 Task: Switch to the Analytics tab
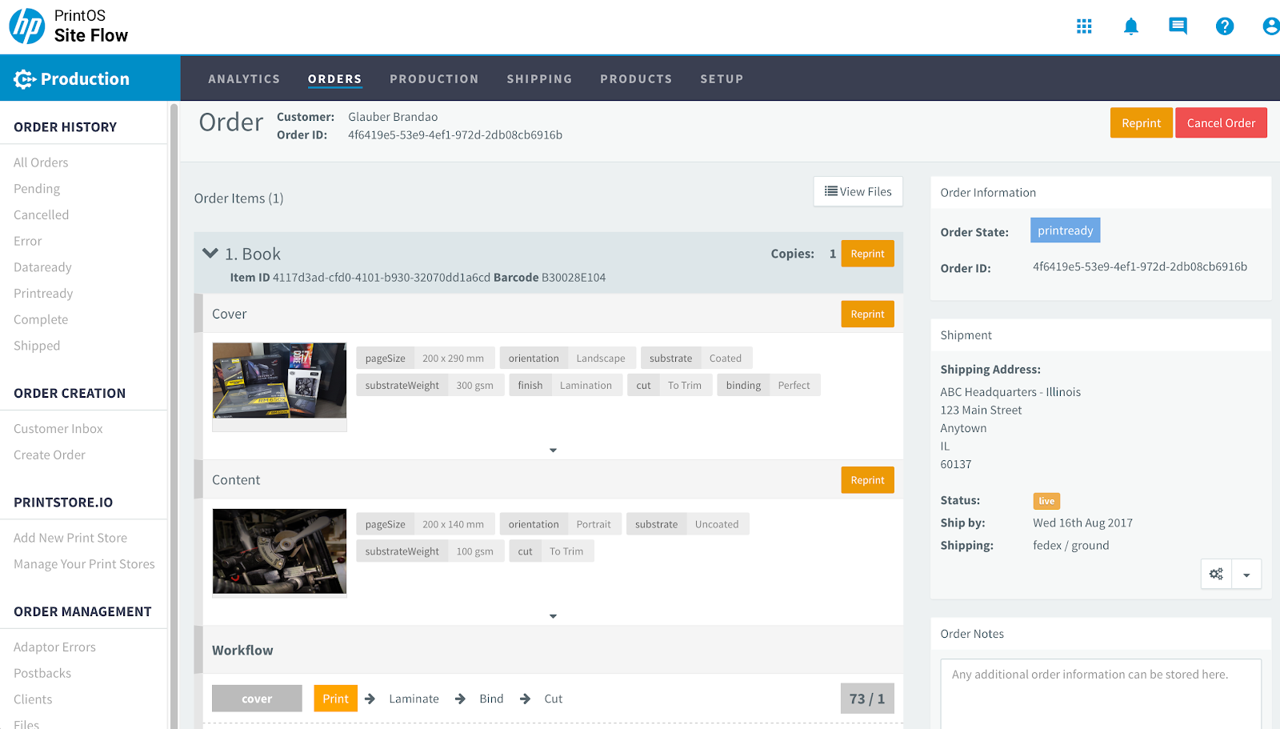(244, 79)
